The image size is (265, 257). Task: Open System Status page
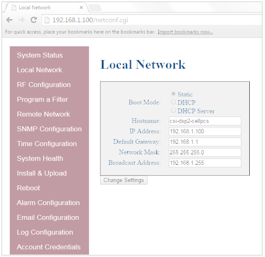pyautogui.click(x=40, y=55)
